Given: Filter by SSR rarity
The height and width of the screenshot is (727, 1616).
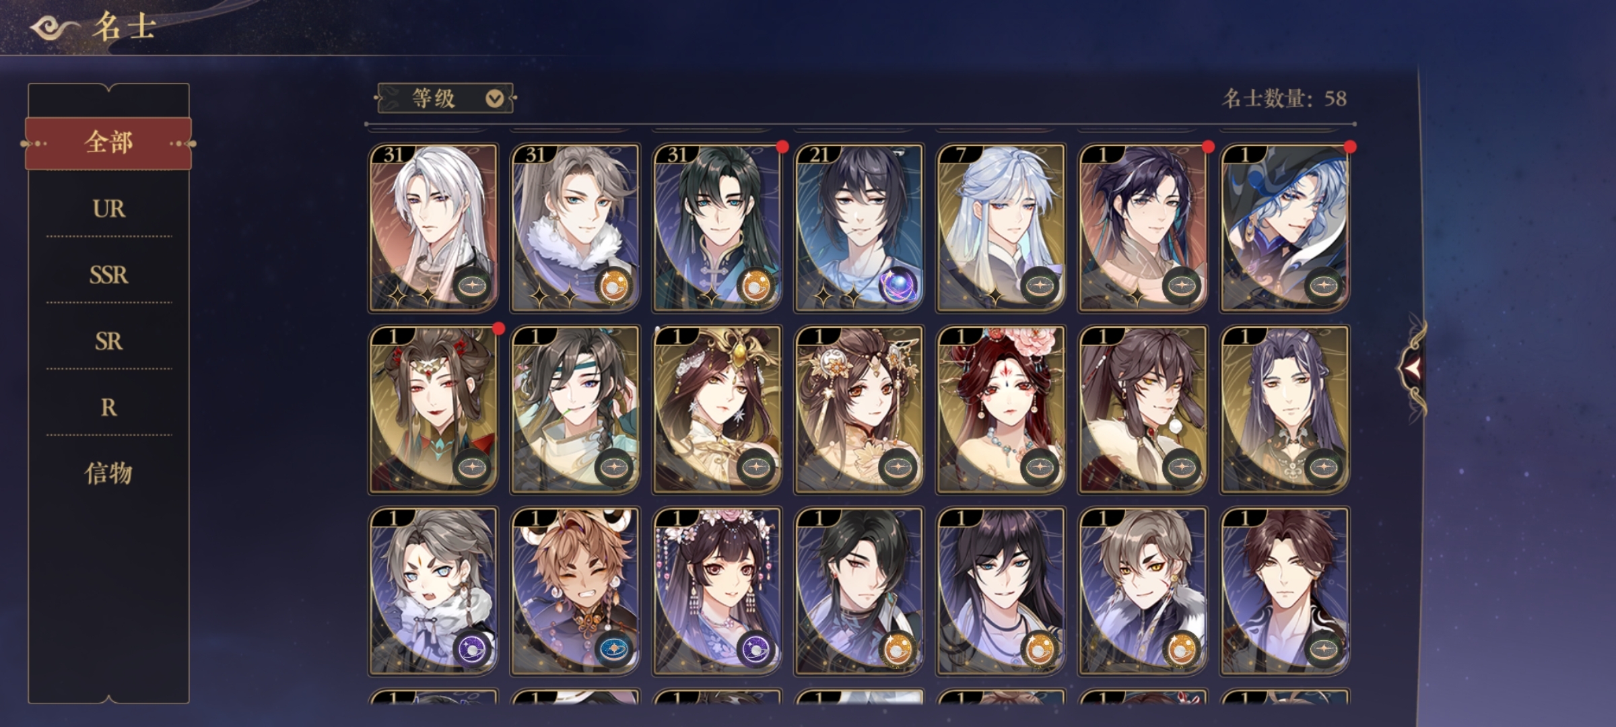Looking at the screenshot, I should point(108,275).
